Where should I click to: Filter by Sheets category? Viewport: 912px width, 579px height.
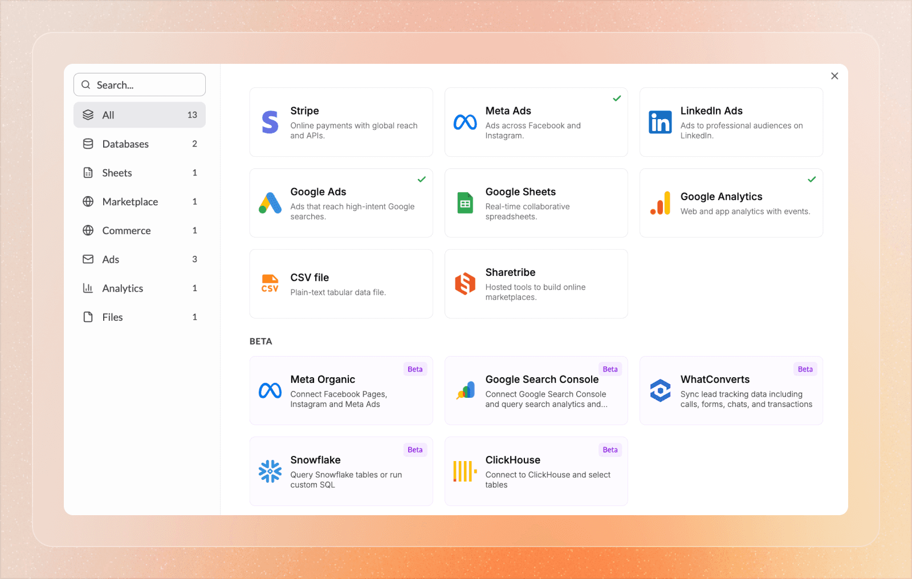coord(140,173)
